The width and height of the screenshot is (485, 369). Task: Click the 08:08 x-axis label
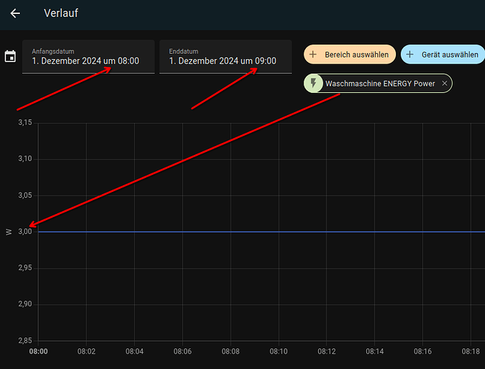coord(231,351)
